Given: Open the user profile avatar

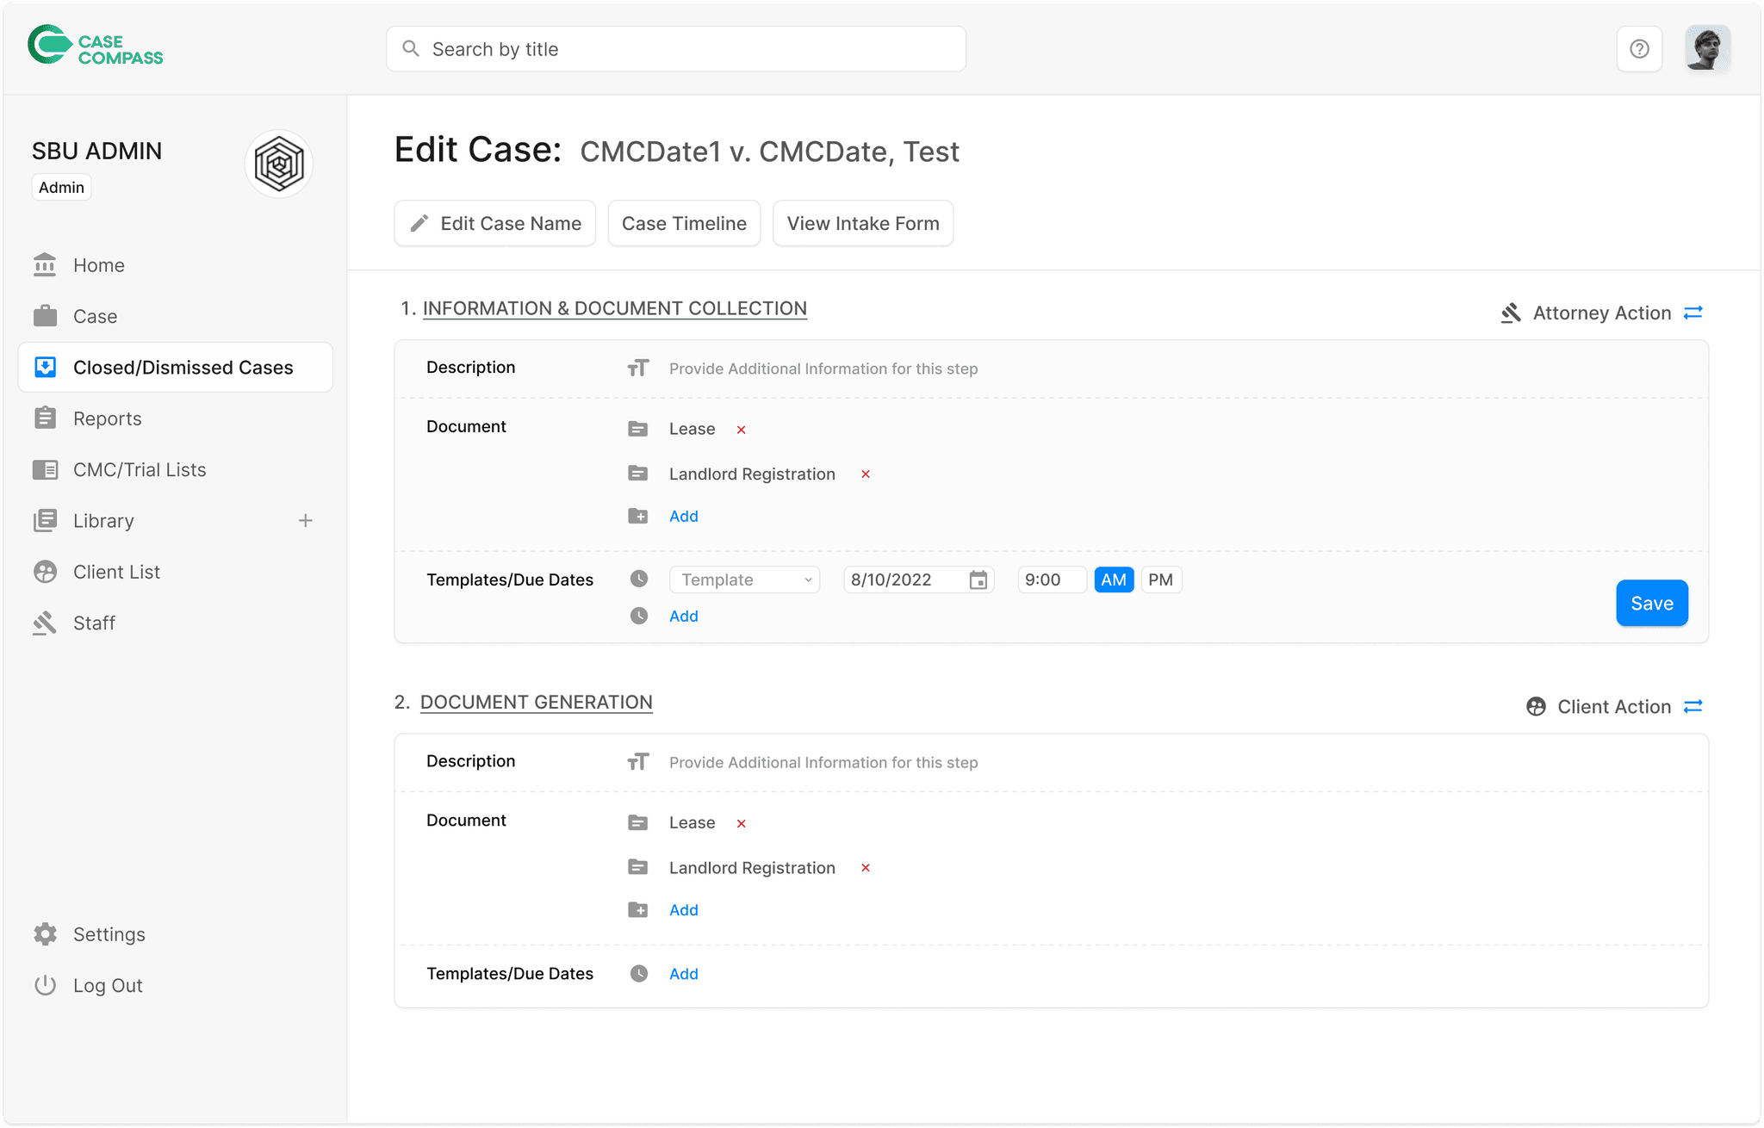Looking at the screenshot, I should pos(1707,49).
